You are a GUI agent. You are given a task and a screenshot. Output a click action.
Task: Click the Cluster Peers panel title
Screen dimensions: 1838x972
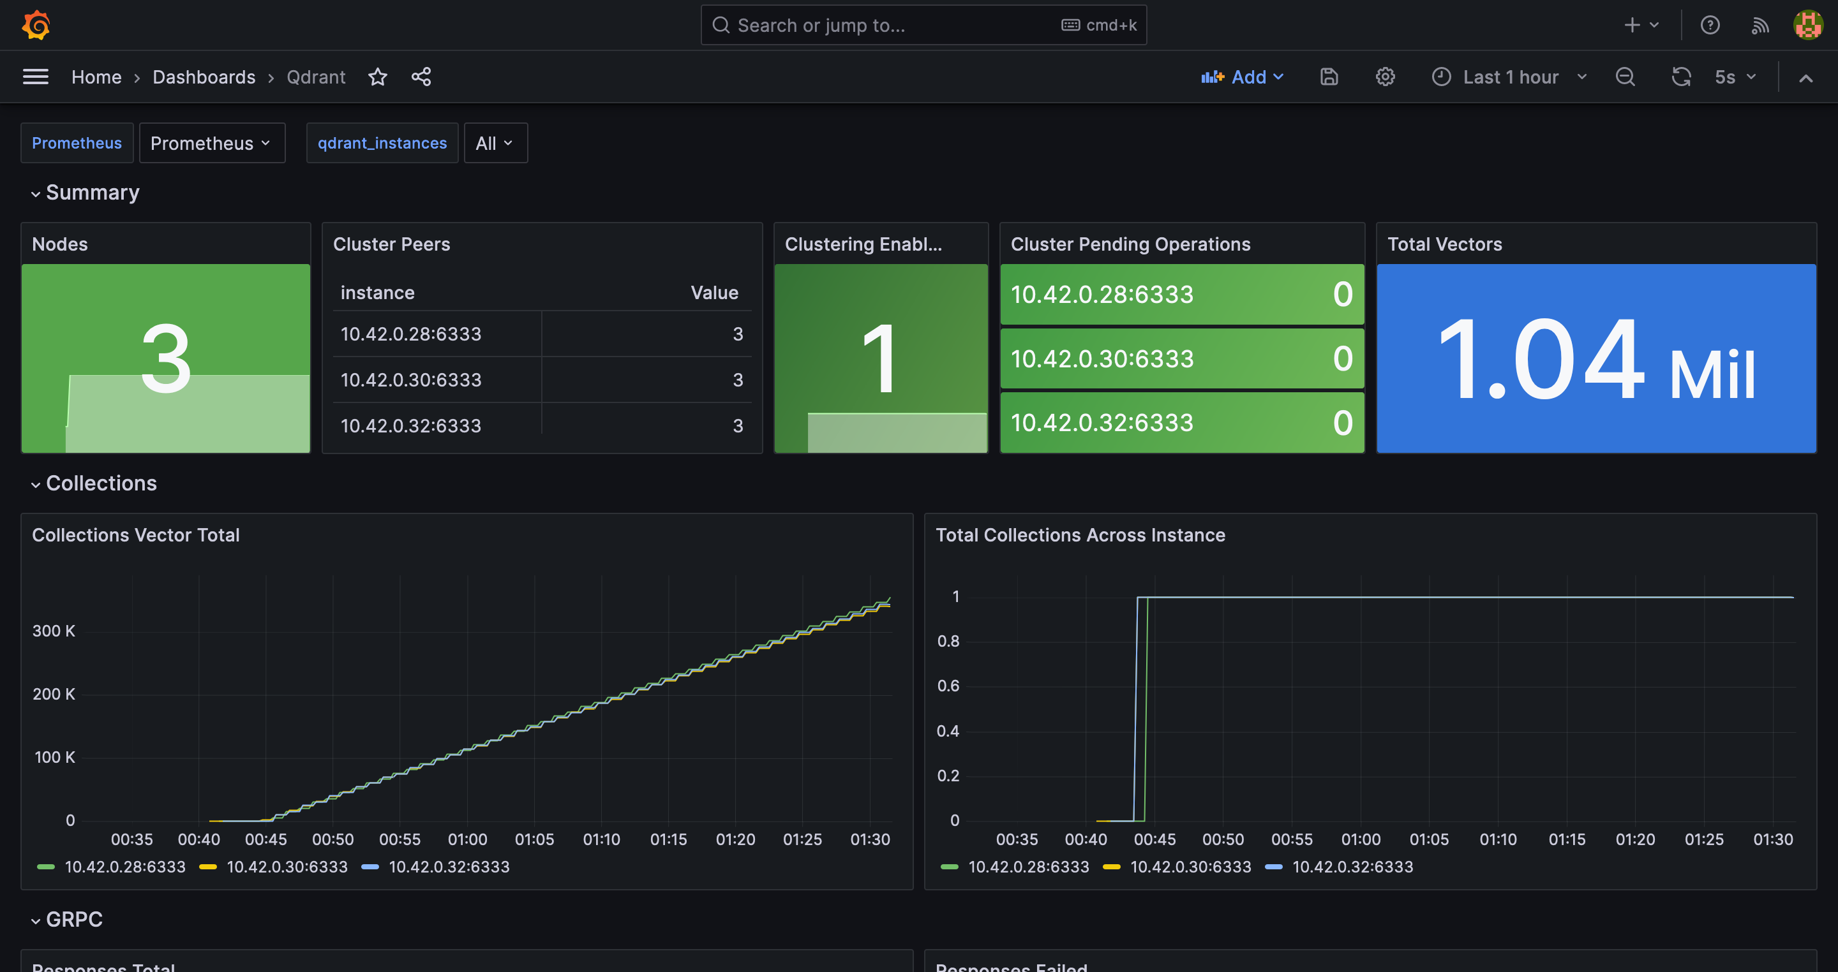[392, 244]
